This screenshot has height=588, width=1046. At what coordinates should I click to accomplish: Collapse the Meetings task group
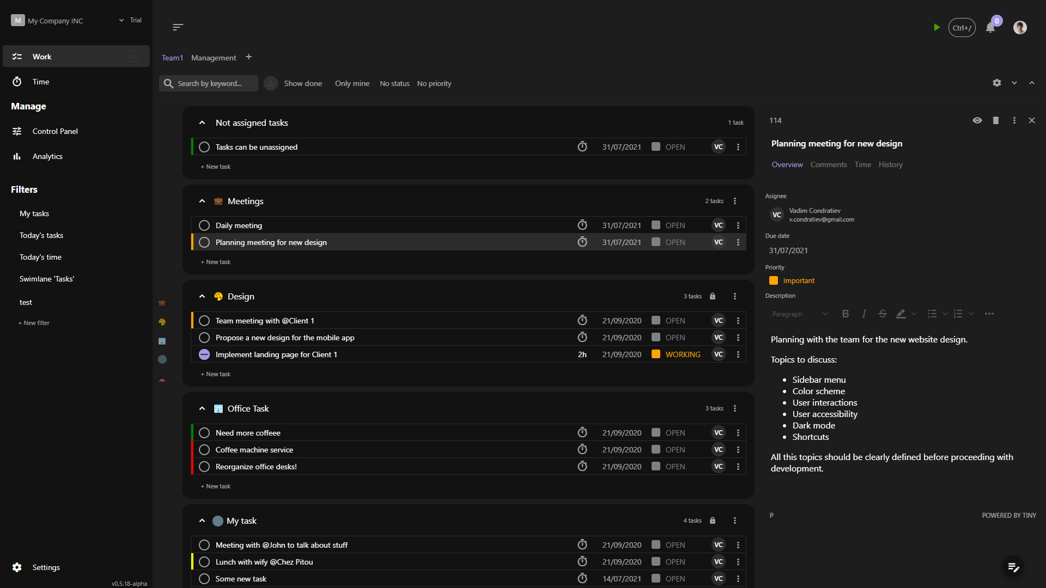click(202, 201)
